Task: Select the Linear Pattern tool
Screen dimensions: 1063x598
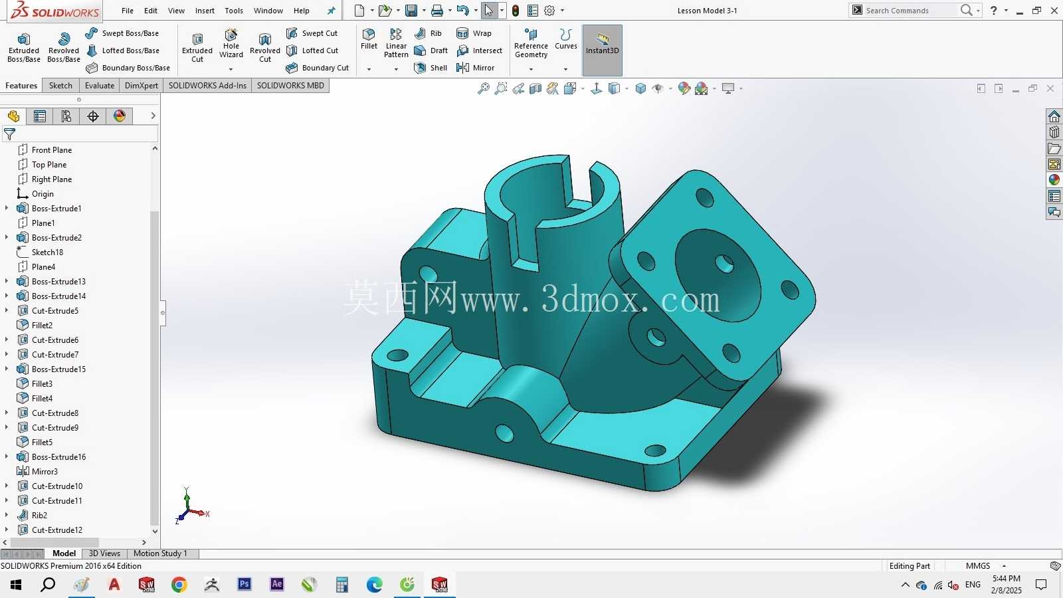Action: (396, 44)
